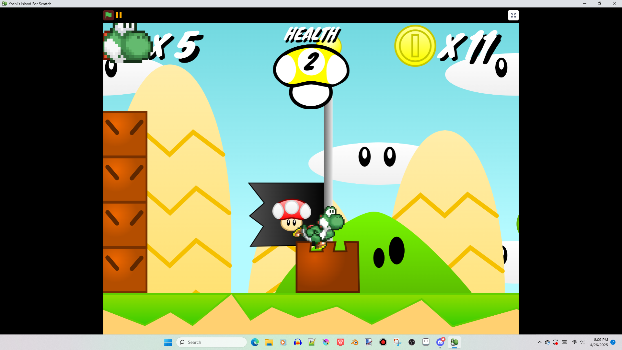Open OBS Studio from the taskbar
This screenshot has height=350, width=622.
[412, 342]
